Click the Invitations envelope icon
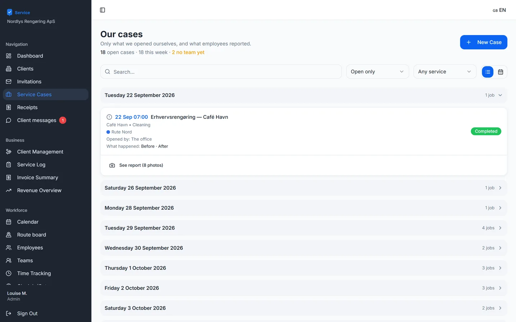This screenshot has height=322, width=516. [x=9, y=82]
